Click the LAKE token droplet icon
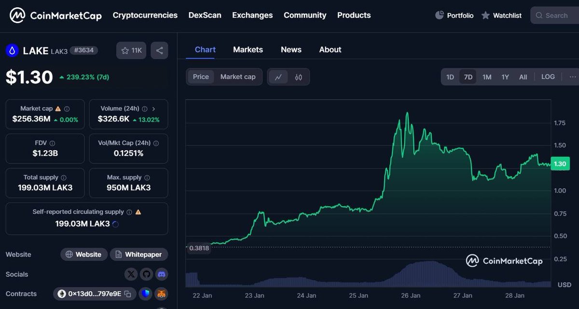The height and width of the screenshot is (309, 579). click(12, 50)
